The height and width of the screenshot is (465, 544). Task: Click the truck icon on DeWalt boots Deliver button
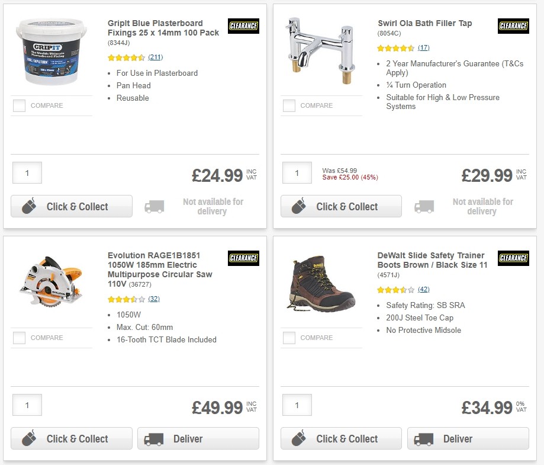coord(423,438)
